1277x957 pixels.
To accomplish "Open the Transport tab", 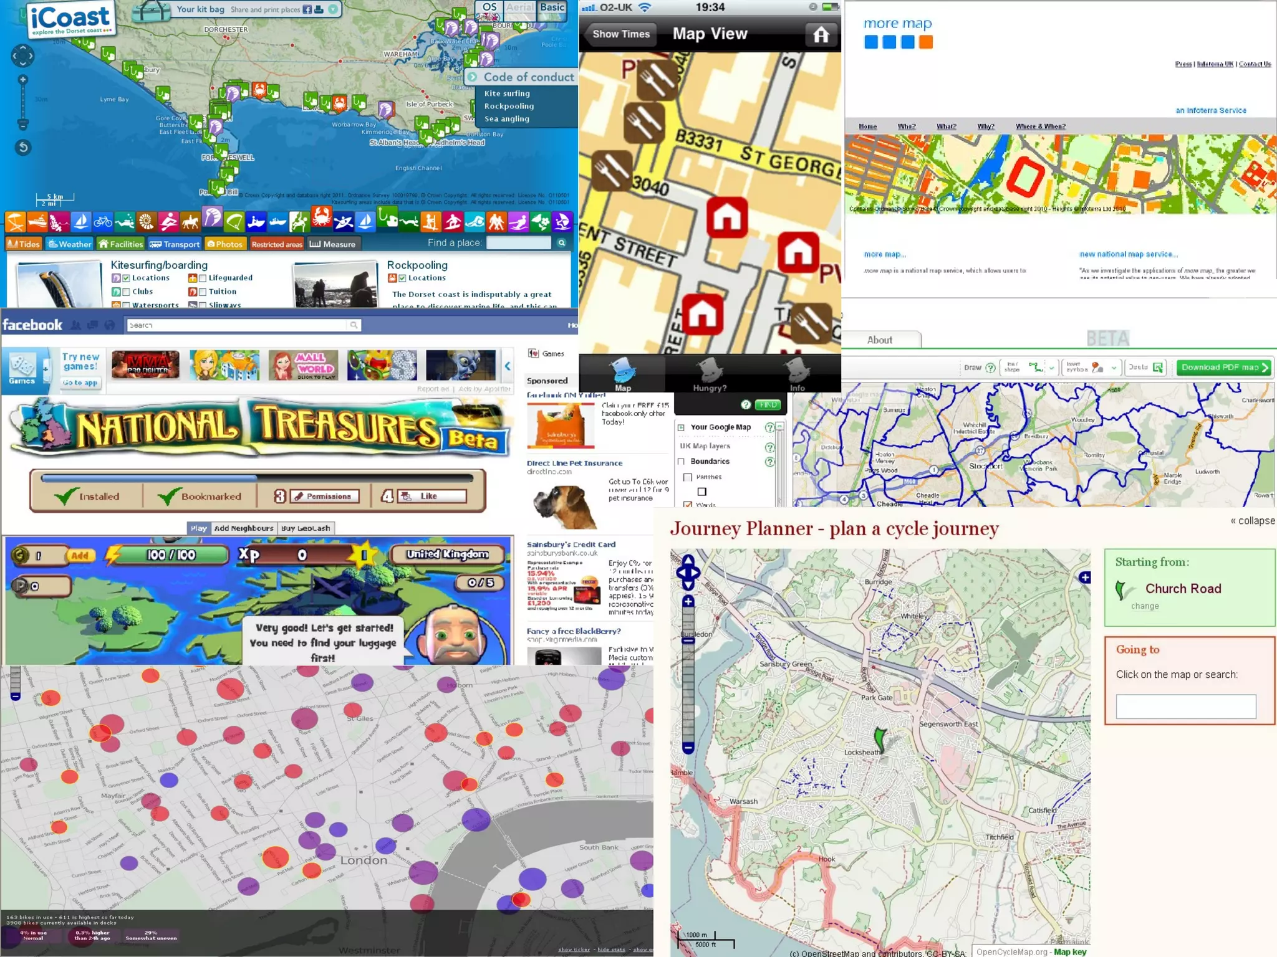I will point(175,244).
